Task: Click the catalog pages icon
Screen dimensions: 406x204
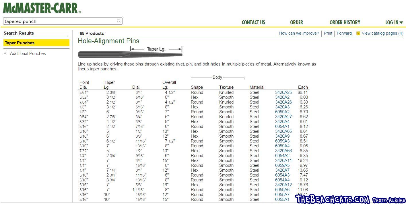Action: click(x=358, y=33)
